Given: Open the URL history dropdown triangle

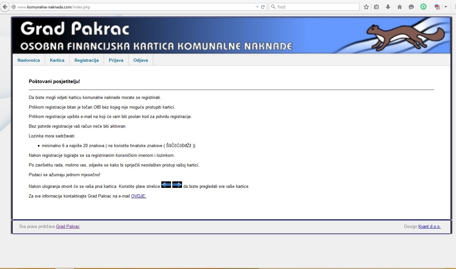Looking at the screenshot, I should tap(257, 7).
